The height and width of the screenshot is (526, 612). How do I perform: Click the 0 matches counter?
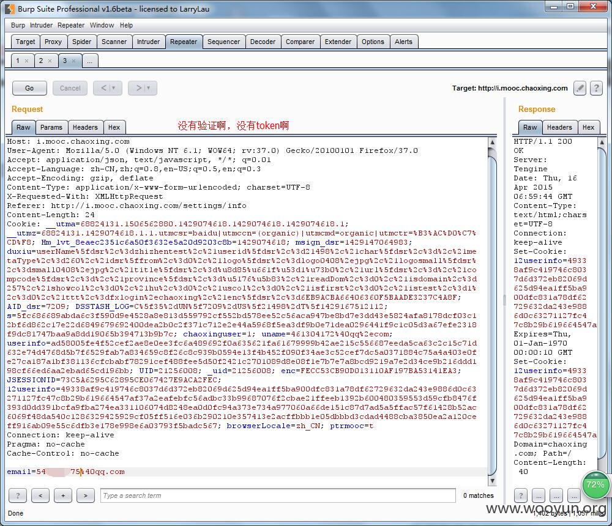[x=478, y=495]
